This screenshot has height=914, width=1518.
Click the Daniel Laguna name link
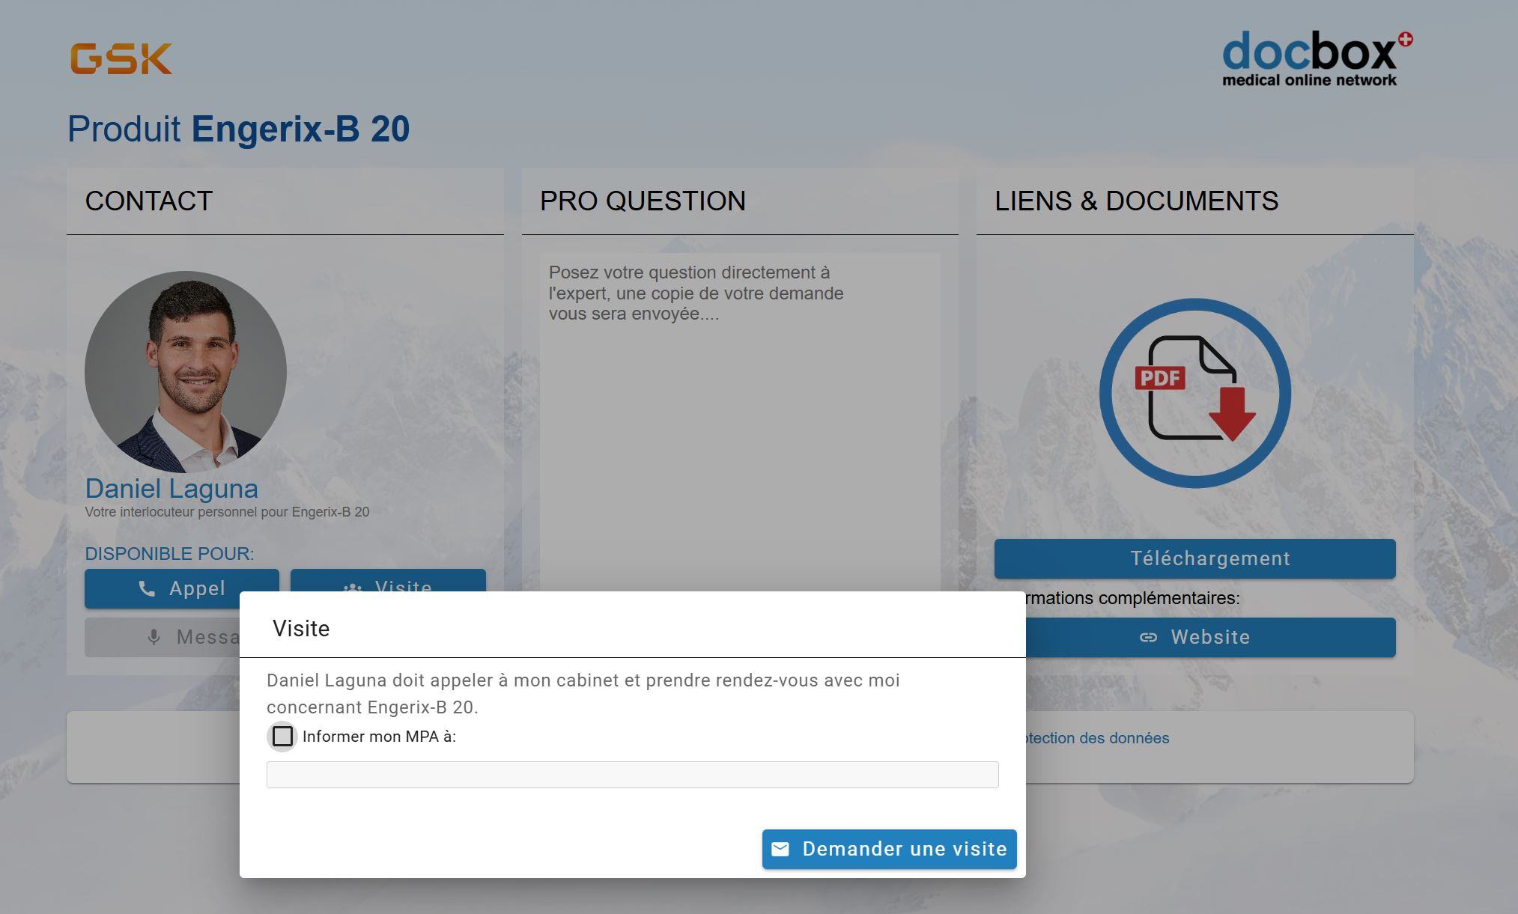tap(171, 489)
